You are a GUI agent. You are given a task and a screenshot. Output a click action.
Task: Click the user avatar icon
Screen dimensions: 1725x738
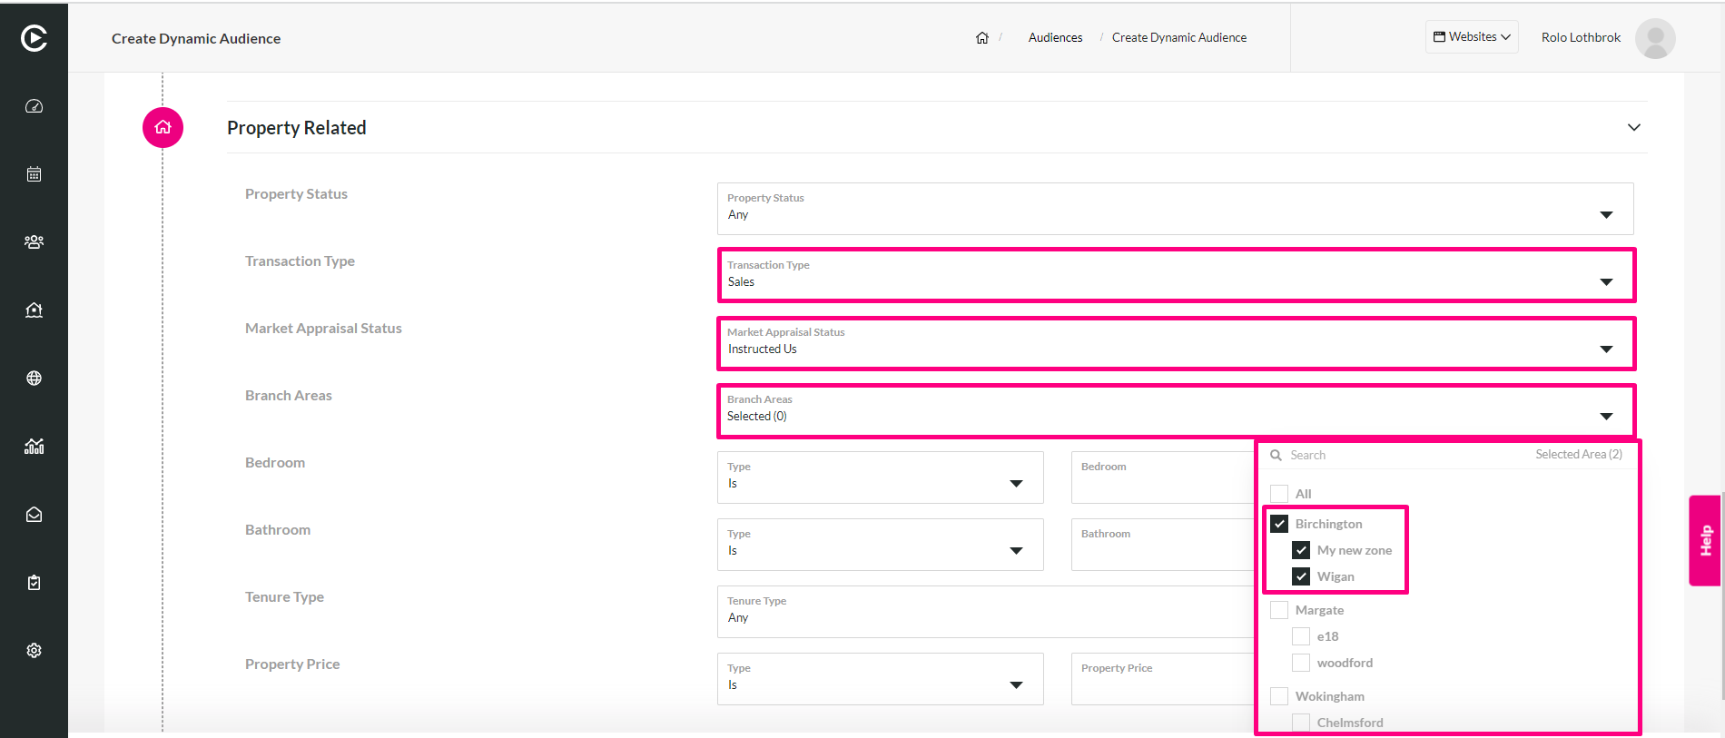pyautogui.click(x=1655, y=38)
